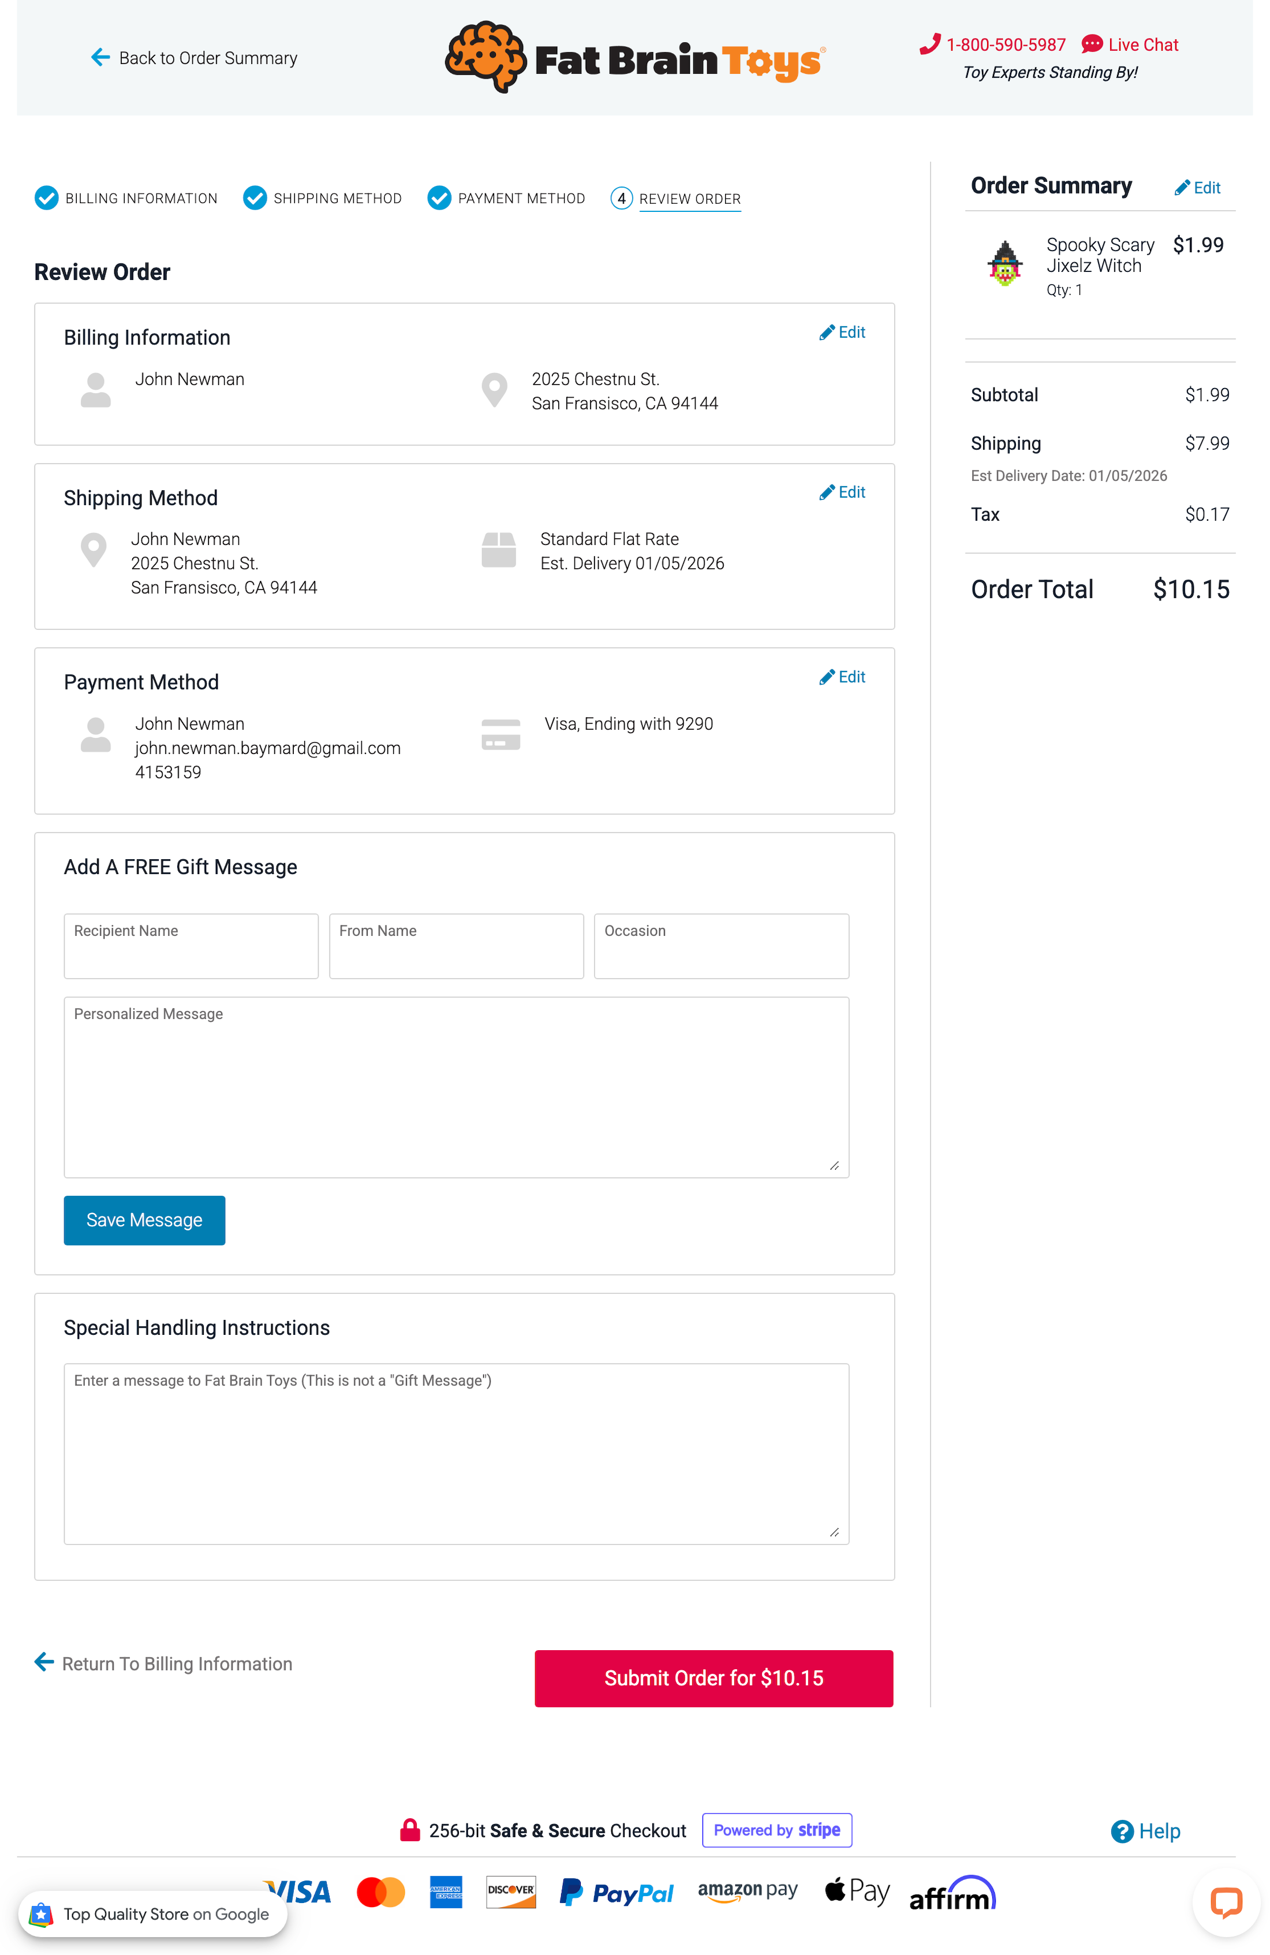Screen dimensions: 1270x1955
Task: Edit the Billing Information section
Action: pos(842,333)
